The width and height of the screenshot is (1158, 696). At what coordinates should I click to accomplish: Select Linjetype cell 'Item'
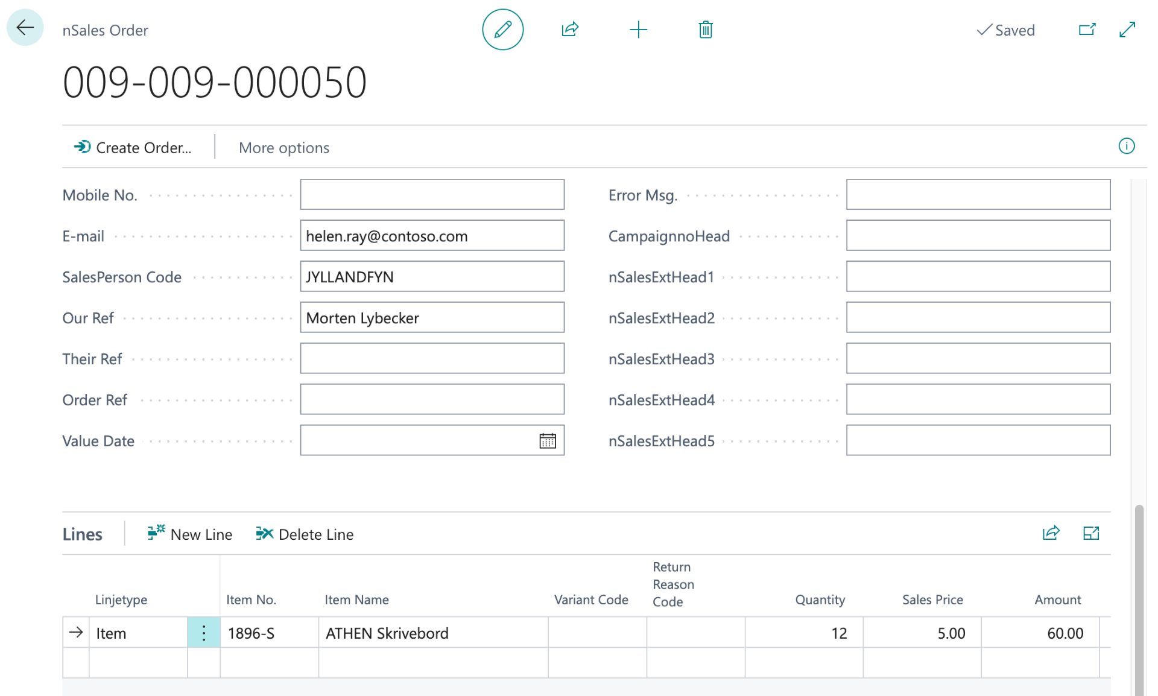(x=138, y=633)
